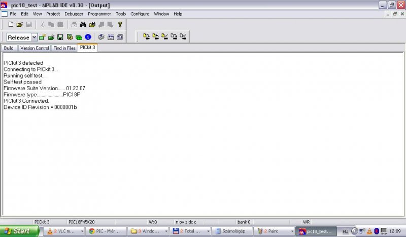Click the blue information icon
This screenshot has height=237, width=406.
(88, 37)
